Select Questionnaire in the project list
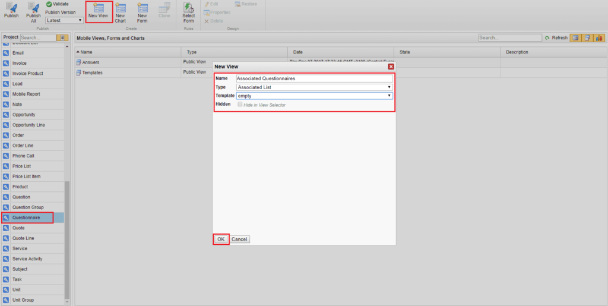The width and height of the screenshot is (608, 306). point(27,217)
